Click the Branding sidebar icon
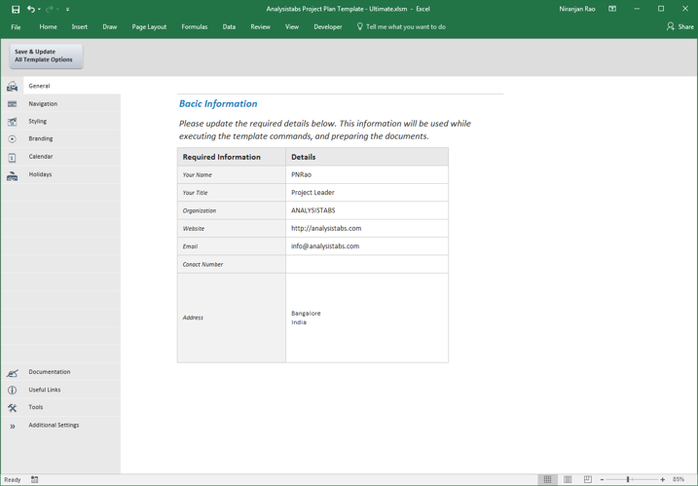This screenshot has width=698, height=486. [12, 139]
